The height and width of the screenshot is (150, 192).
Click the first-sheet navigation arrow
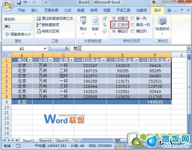[4, 140]
